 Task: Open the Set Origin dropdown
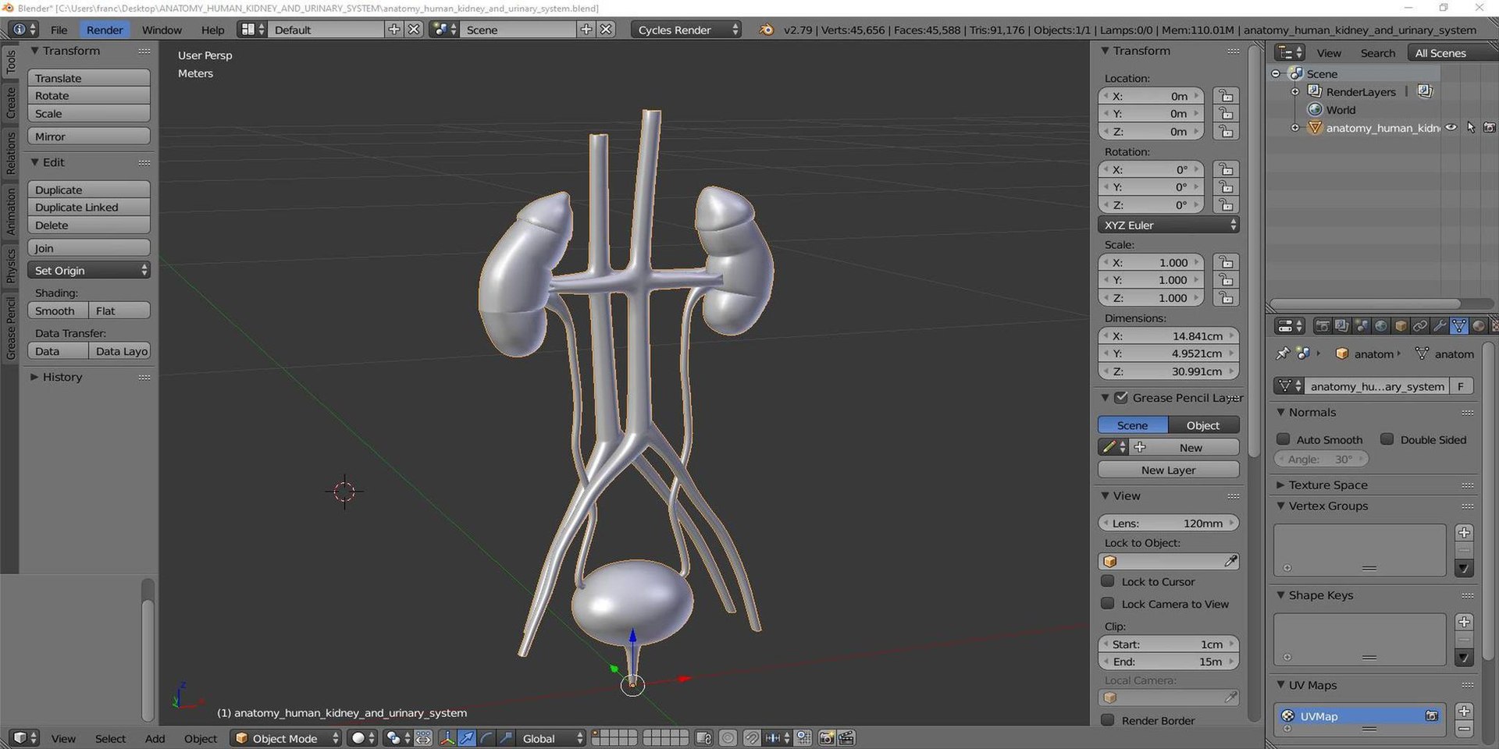coord(89,270)
